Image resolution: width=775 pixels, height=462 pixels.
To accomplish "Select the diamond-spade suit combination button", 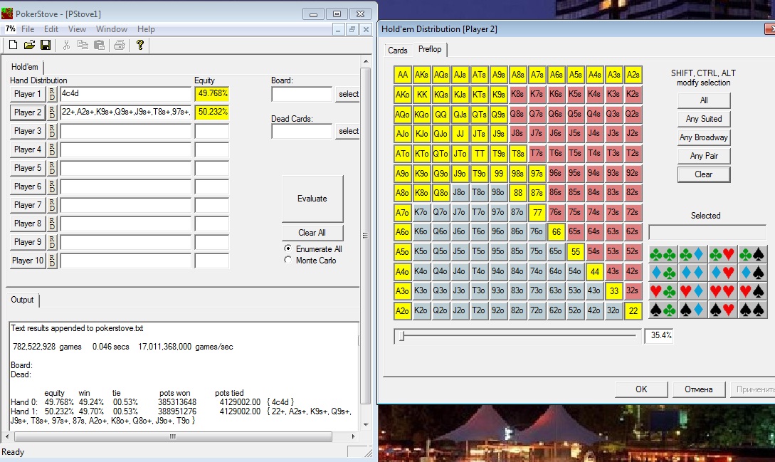I will coord(753,273).
